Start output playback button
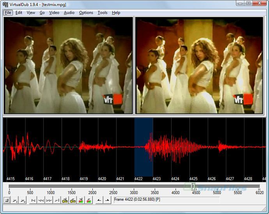 23,200
